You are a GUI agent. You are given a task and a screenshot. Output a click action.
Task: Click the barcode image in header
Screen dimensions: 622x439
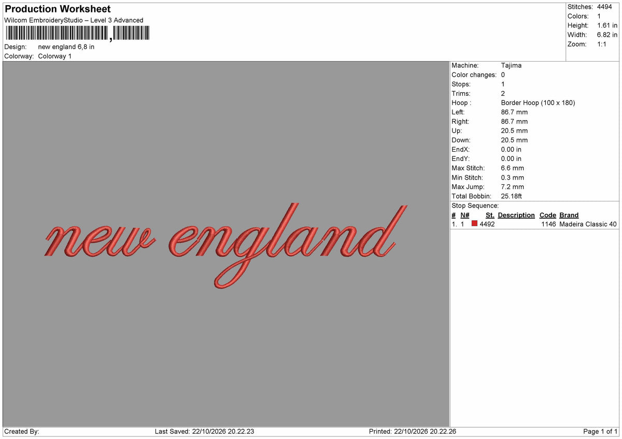[78, 34]
